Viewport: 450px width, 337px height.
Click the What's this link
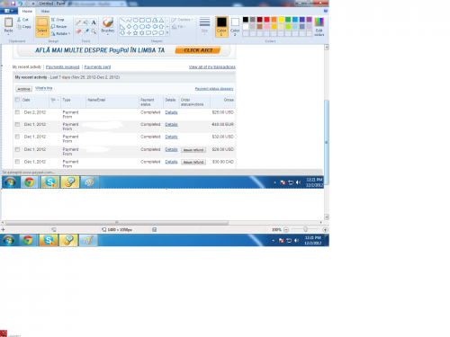coord(44,88)
